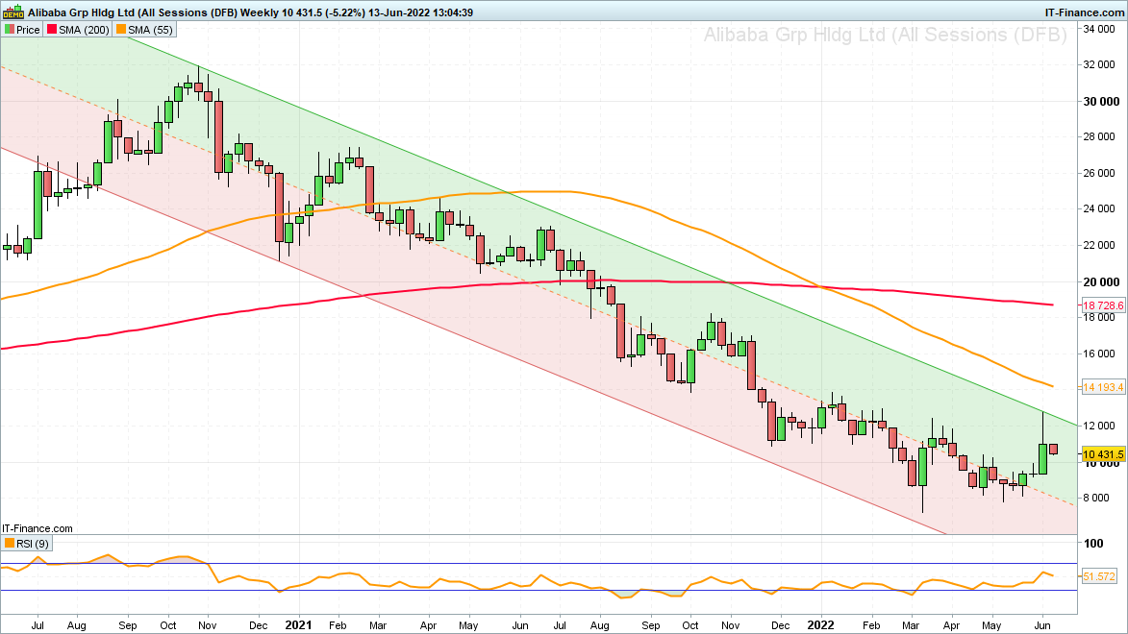Click the 51.572 RSI value tag

click(x=1098, y=576)
